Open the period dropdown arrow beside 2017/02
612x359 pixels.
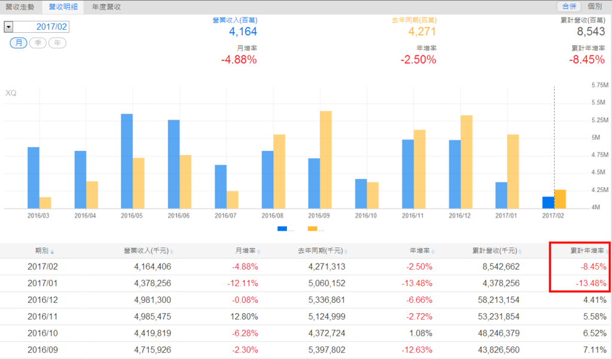tap(8, 27)
